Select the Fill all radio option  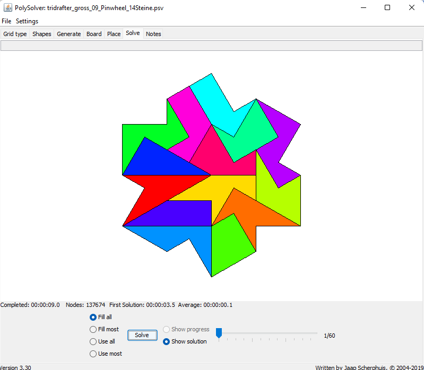pyautogui.click(x=101, y=317)
